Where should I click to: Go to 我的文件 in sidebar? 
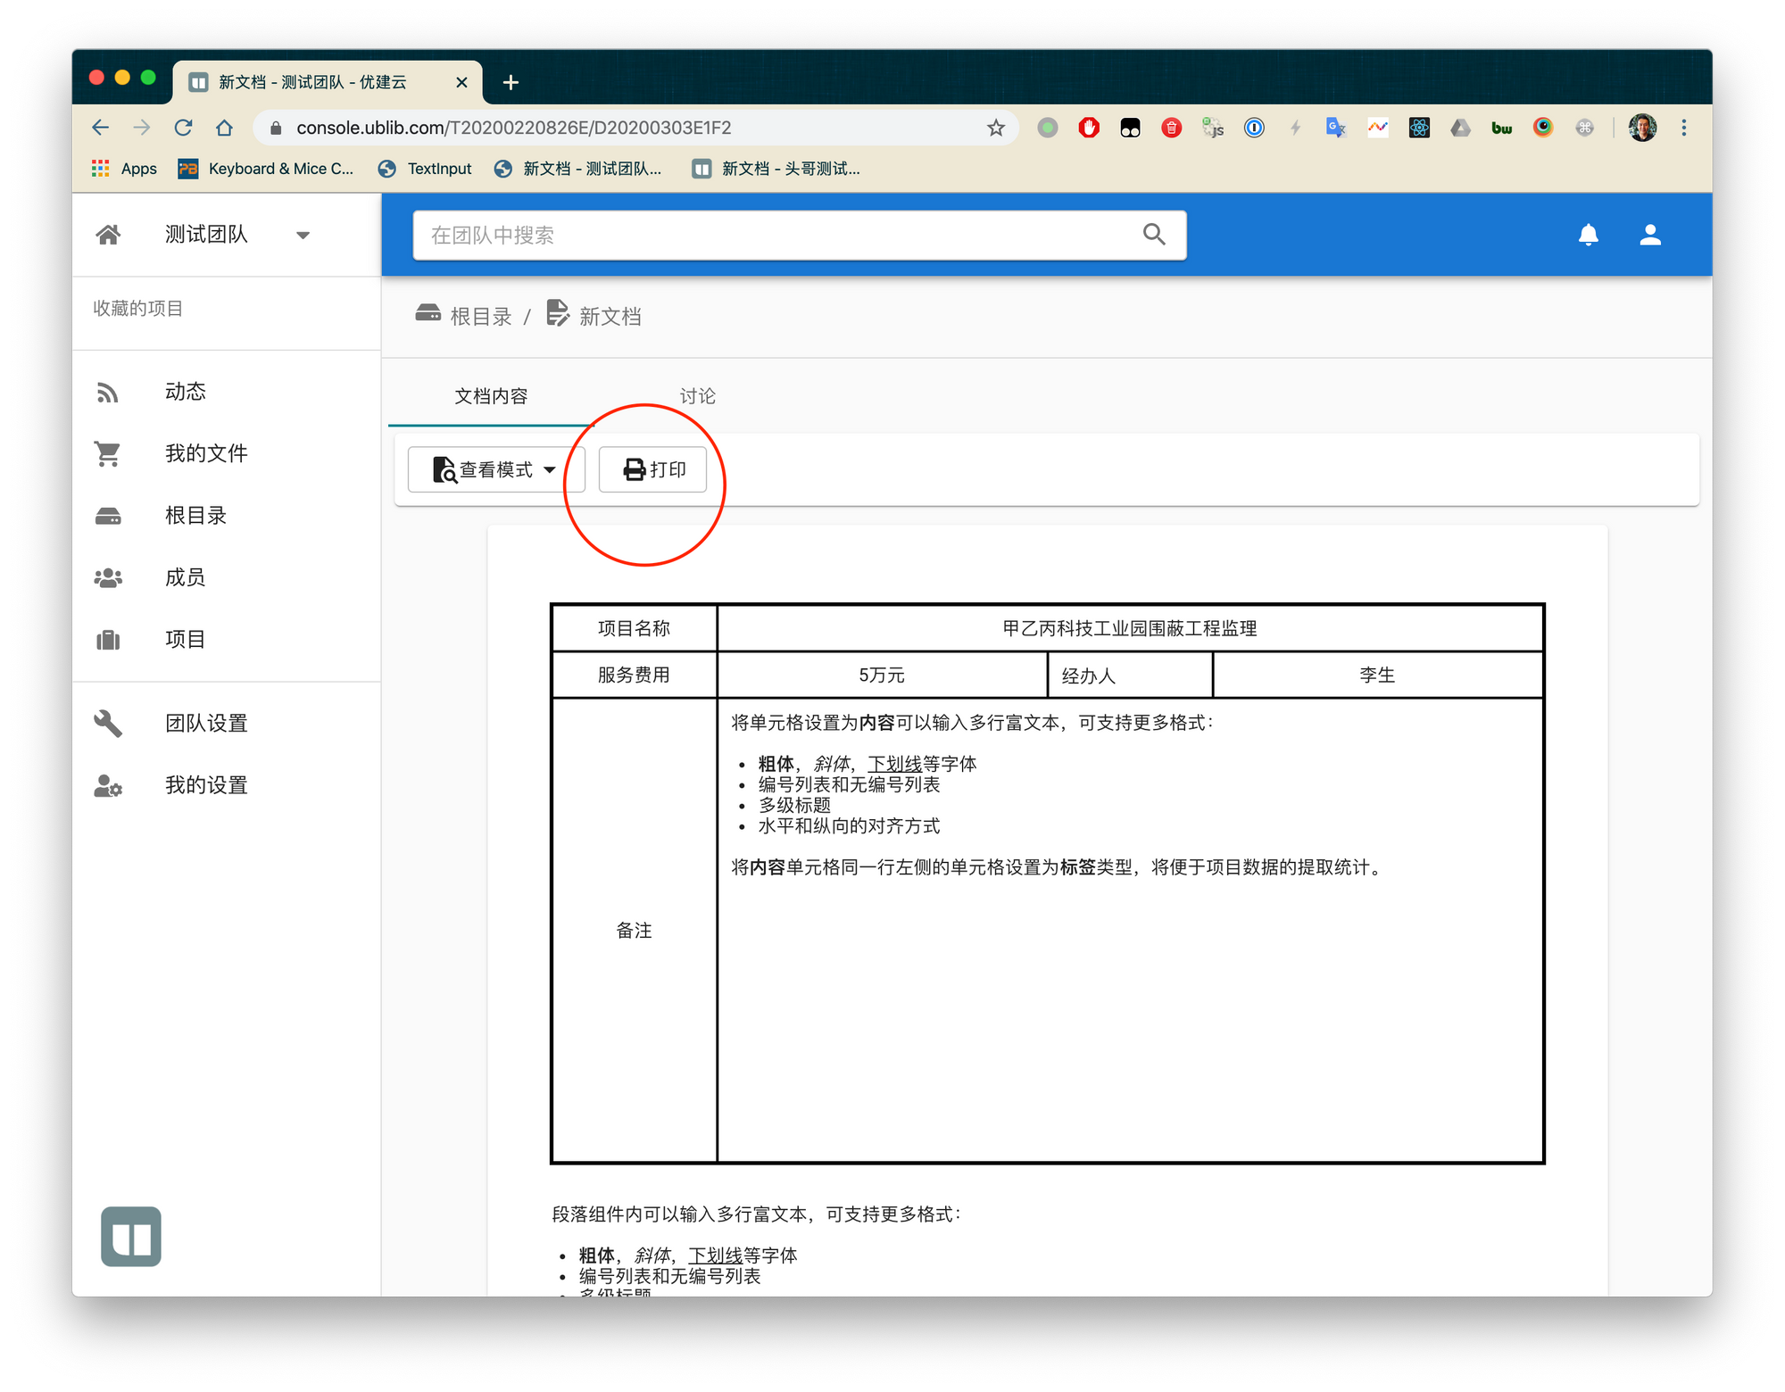[x=205, y=453]
